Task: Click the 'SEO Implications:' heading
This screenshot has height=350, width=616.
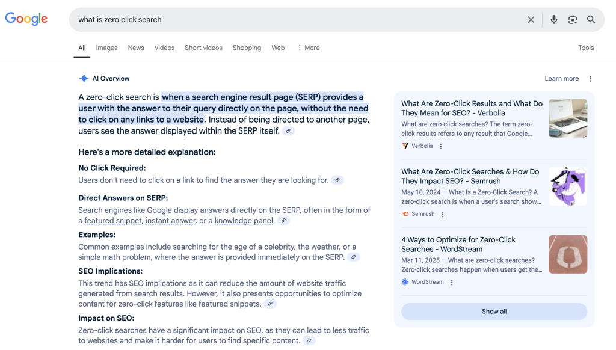Action: click(x=111, y=271)
